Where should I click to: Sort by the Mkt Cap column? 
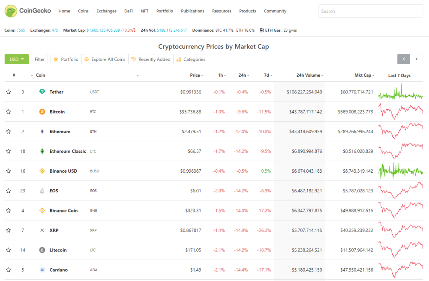point(364,75)
